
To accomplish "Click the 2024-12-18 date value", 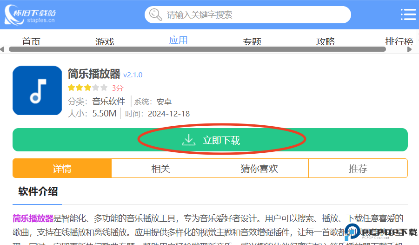I will [x=169, y=114].
